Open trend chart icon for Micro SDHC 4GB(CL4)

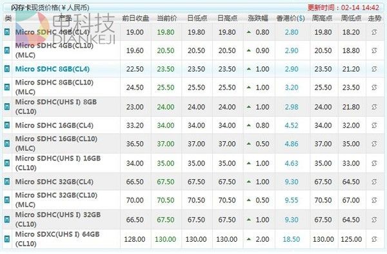pyautogui.click(x=374, y=32)
